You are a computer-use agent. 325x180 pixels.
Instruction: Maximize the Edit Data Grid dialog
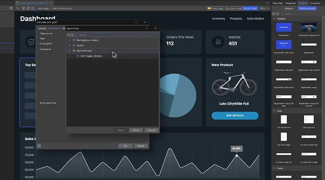click(136, 22)
